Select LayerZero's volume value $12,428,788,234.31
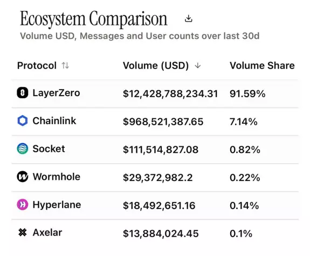Image resolution: width=310 pixels, height=256 pixels. click(x=170, y=93)
